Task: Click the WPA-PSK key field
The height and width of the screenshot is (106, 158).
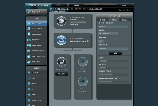Action: coord(113,49)
